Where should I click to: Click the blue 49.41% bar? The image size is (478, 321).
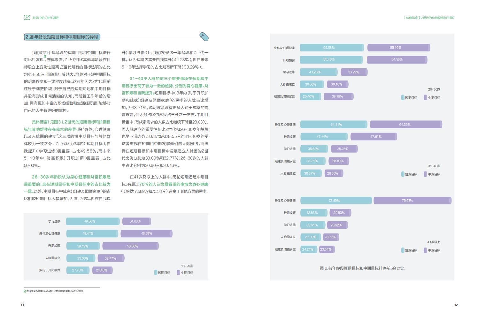pyautogui.click(x=92, y=233)
